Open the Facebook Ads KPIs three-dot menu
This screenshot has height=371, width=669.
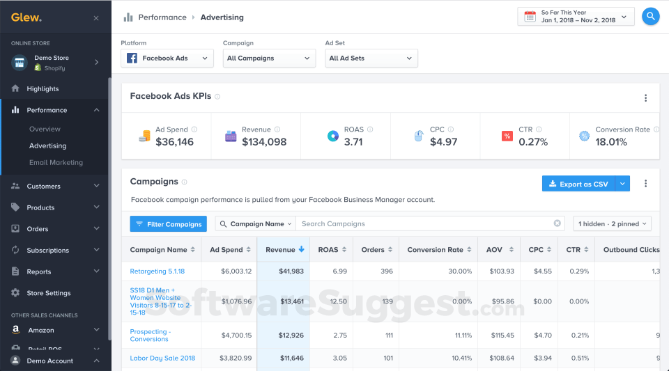[x=645, y=98]
